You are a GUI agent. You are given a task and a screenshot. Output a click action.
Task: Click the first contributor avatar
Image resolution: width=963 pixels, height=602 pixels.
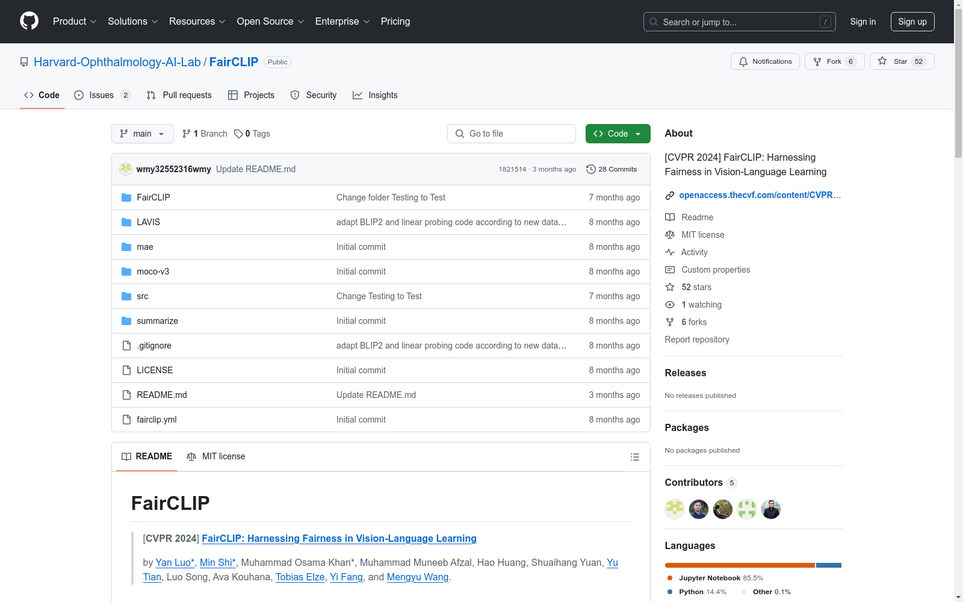675,509
